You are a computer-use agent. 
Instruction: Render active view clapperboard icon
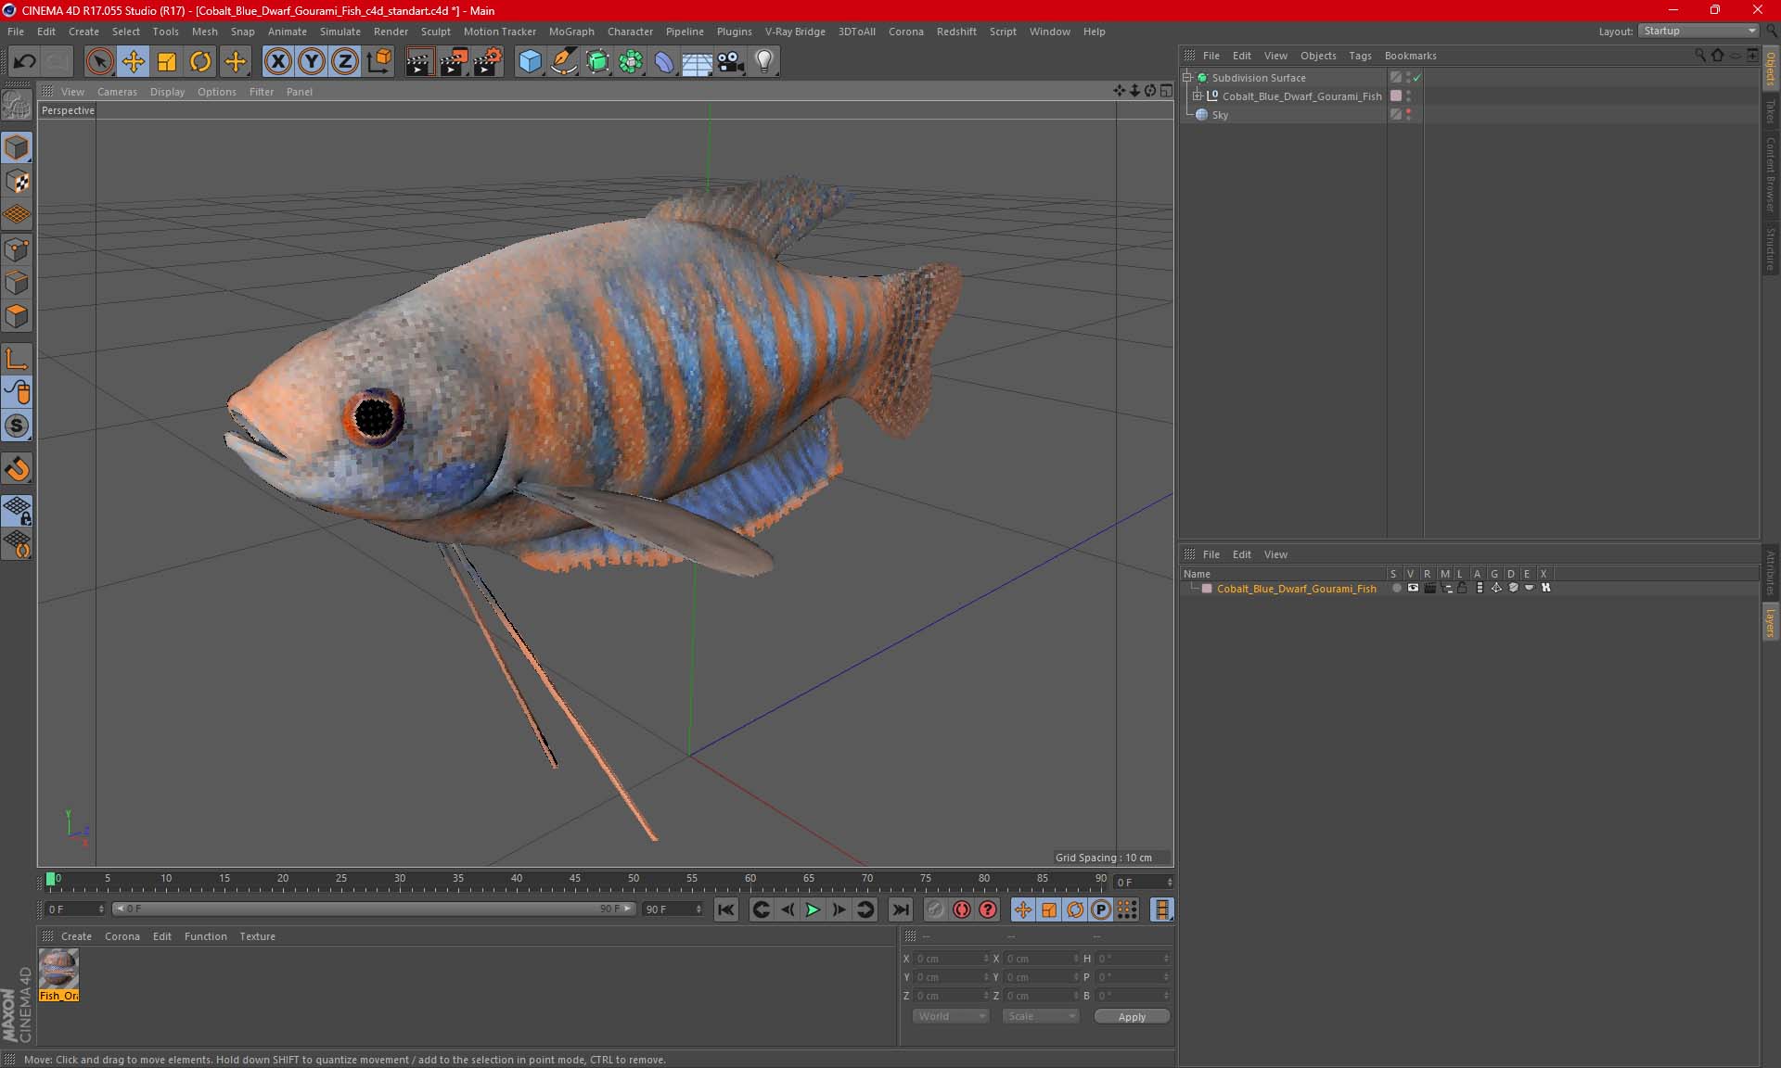[419, 62]
